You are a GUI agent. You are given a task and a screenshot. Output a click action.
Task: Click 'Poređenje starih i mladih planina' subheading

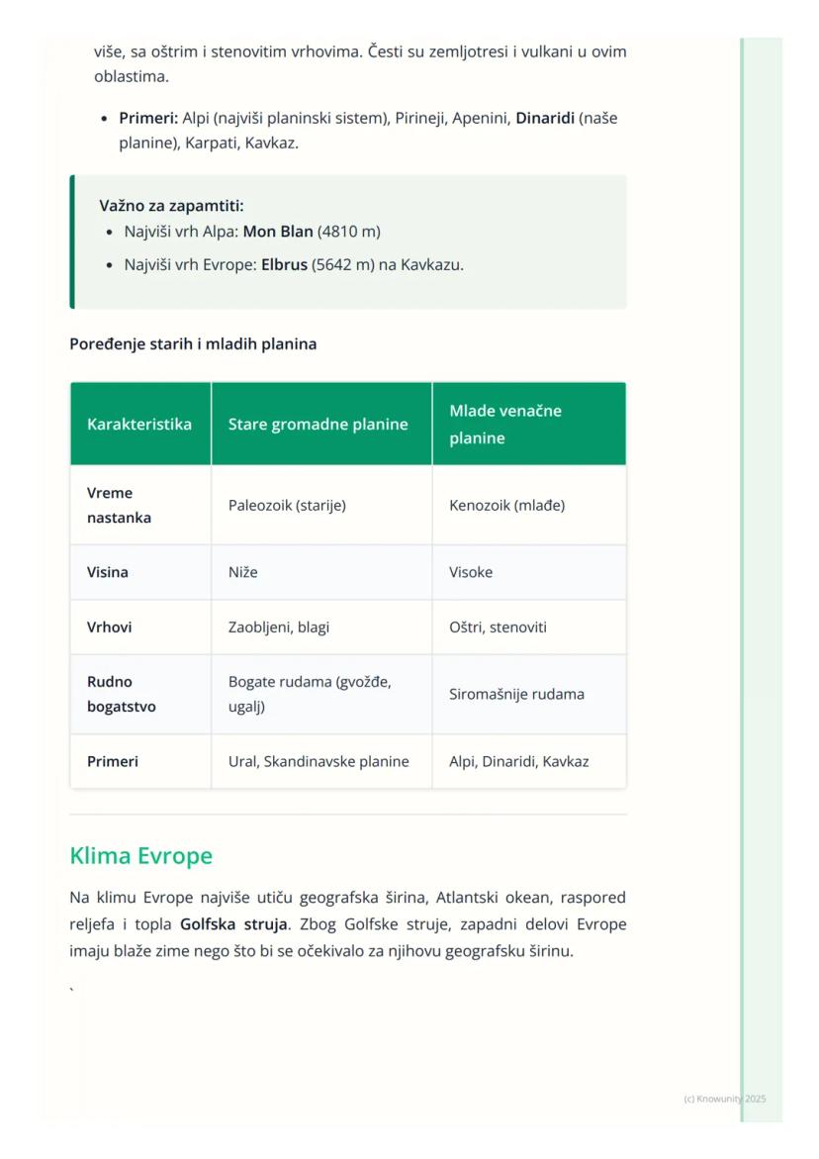193,344
